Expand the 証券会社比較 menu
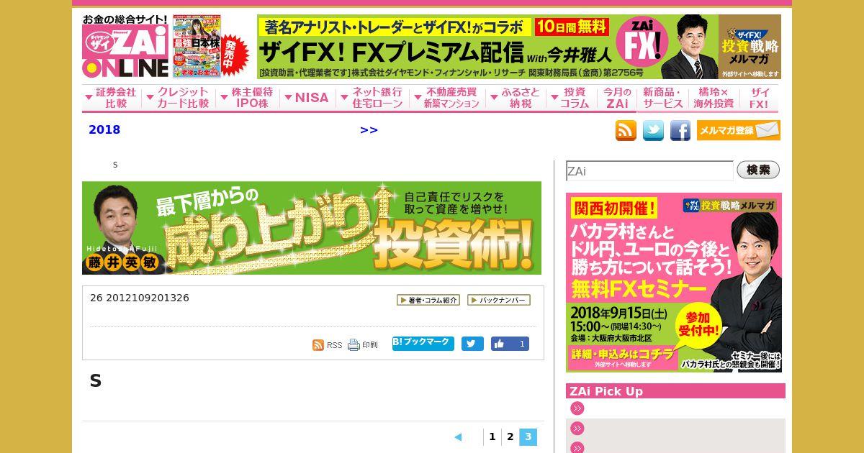The width and height of the screenshot is (864, 453). (112, 98)
